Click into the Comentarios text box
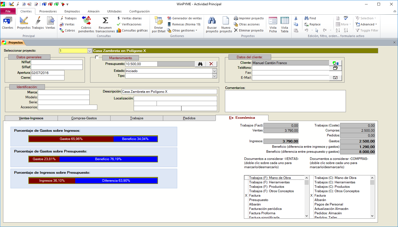 tap(285, 101)
